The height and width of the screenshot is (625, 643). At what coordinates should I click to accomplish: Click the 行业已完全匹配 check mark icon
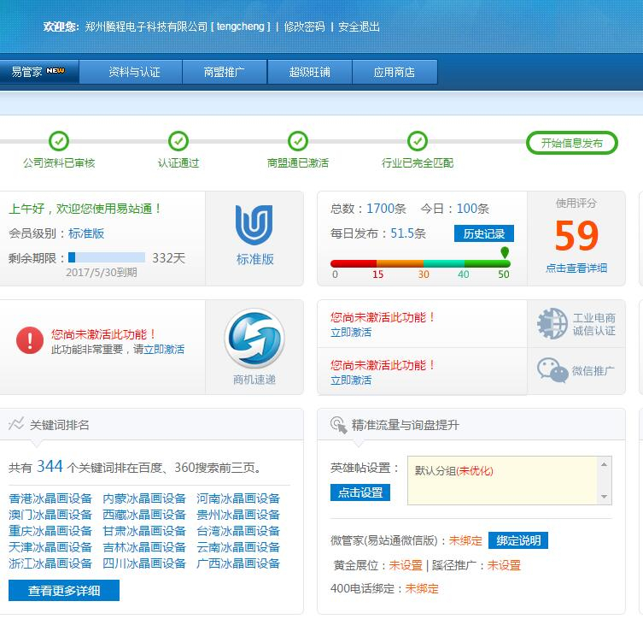418,141
